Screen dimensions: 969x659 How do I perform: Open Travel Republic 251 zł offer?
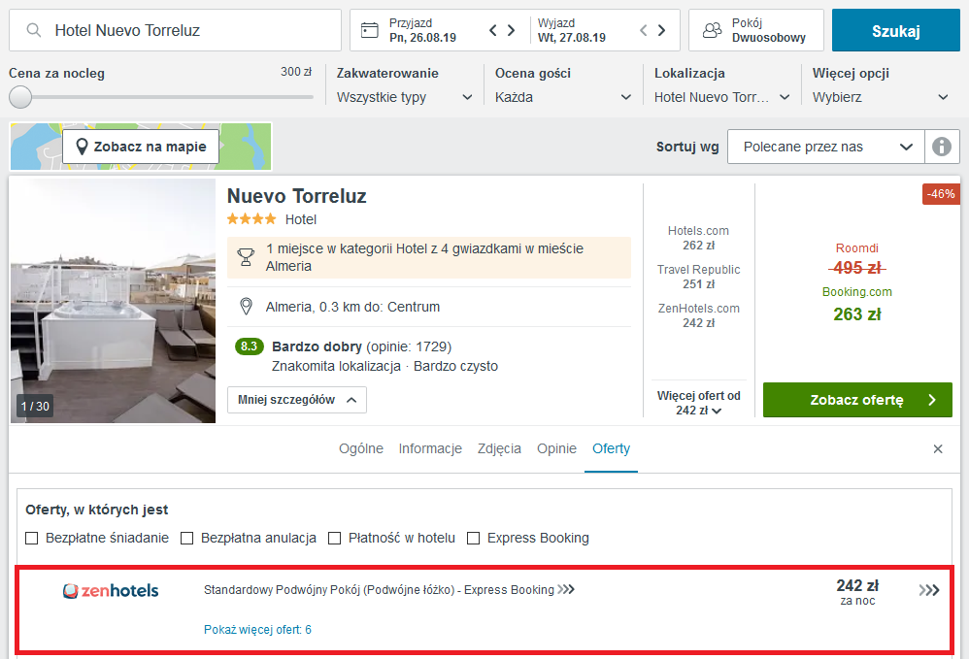point(698,277)
